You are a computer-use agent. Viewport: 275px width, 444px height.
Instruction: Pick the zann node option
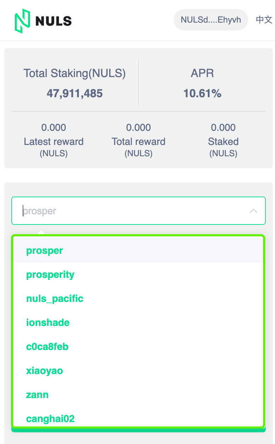coord(139,395)
